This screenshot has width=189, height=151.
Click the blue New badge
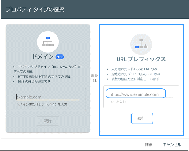coord(59,57)
